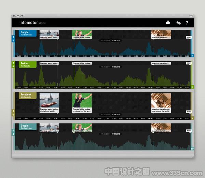Close the Facebook Most popular strip

(192, 118)
